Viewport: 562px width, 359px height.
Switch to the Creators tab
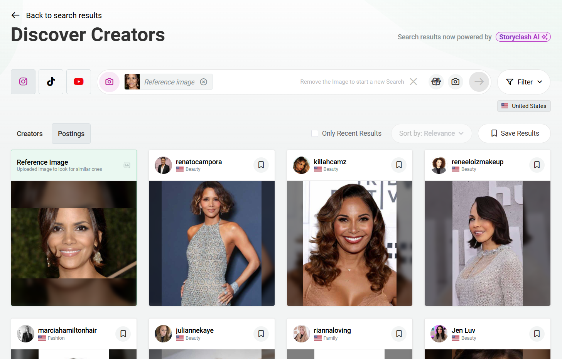point(30,134)
